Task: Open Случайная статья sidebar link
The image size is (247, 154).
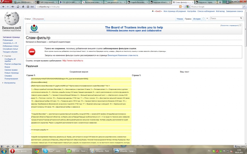Action: pos(10,49)
